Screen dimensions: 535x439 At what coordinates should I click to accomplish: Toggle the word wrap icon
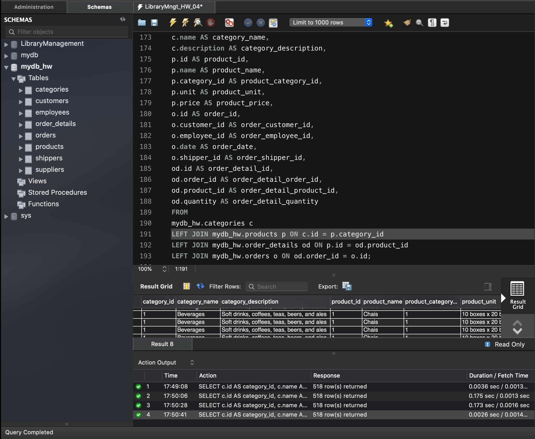pyautogui.click(x=445, y=23)
